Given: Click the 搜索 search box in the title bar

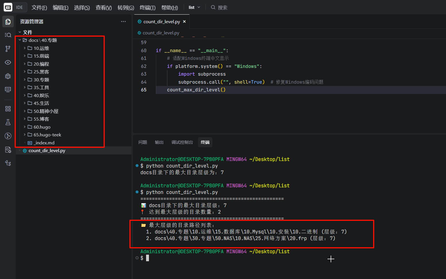Looking at the screenshot, I should coord(222,7).
